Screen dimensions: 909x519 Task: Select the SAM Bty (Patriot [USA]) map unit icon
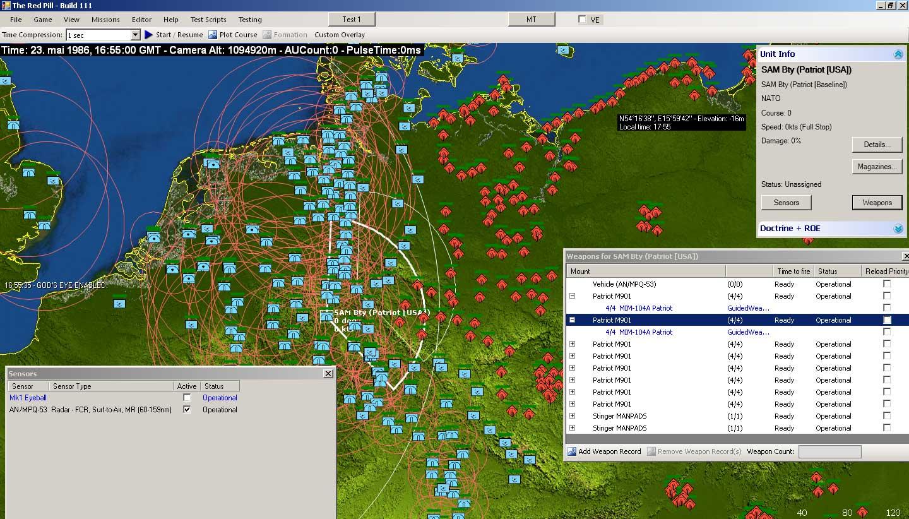click(326, 316)
